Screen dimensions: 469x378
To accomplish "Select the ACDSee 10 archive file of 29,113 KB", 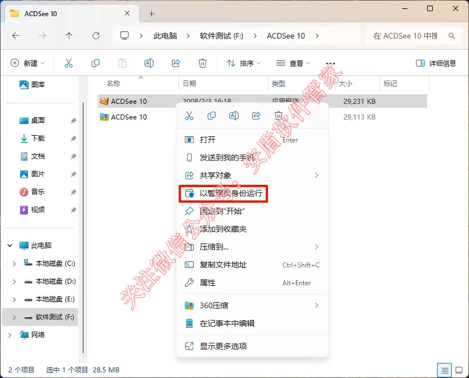I will [x=262, y=117].
